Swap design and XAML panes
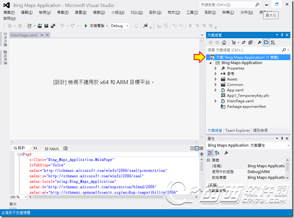Screen dimensions: 294x218 [35, 149]
